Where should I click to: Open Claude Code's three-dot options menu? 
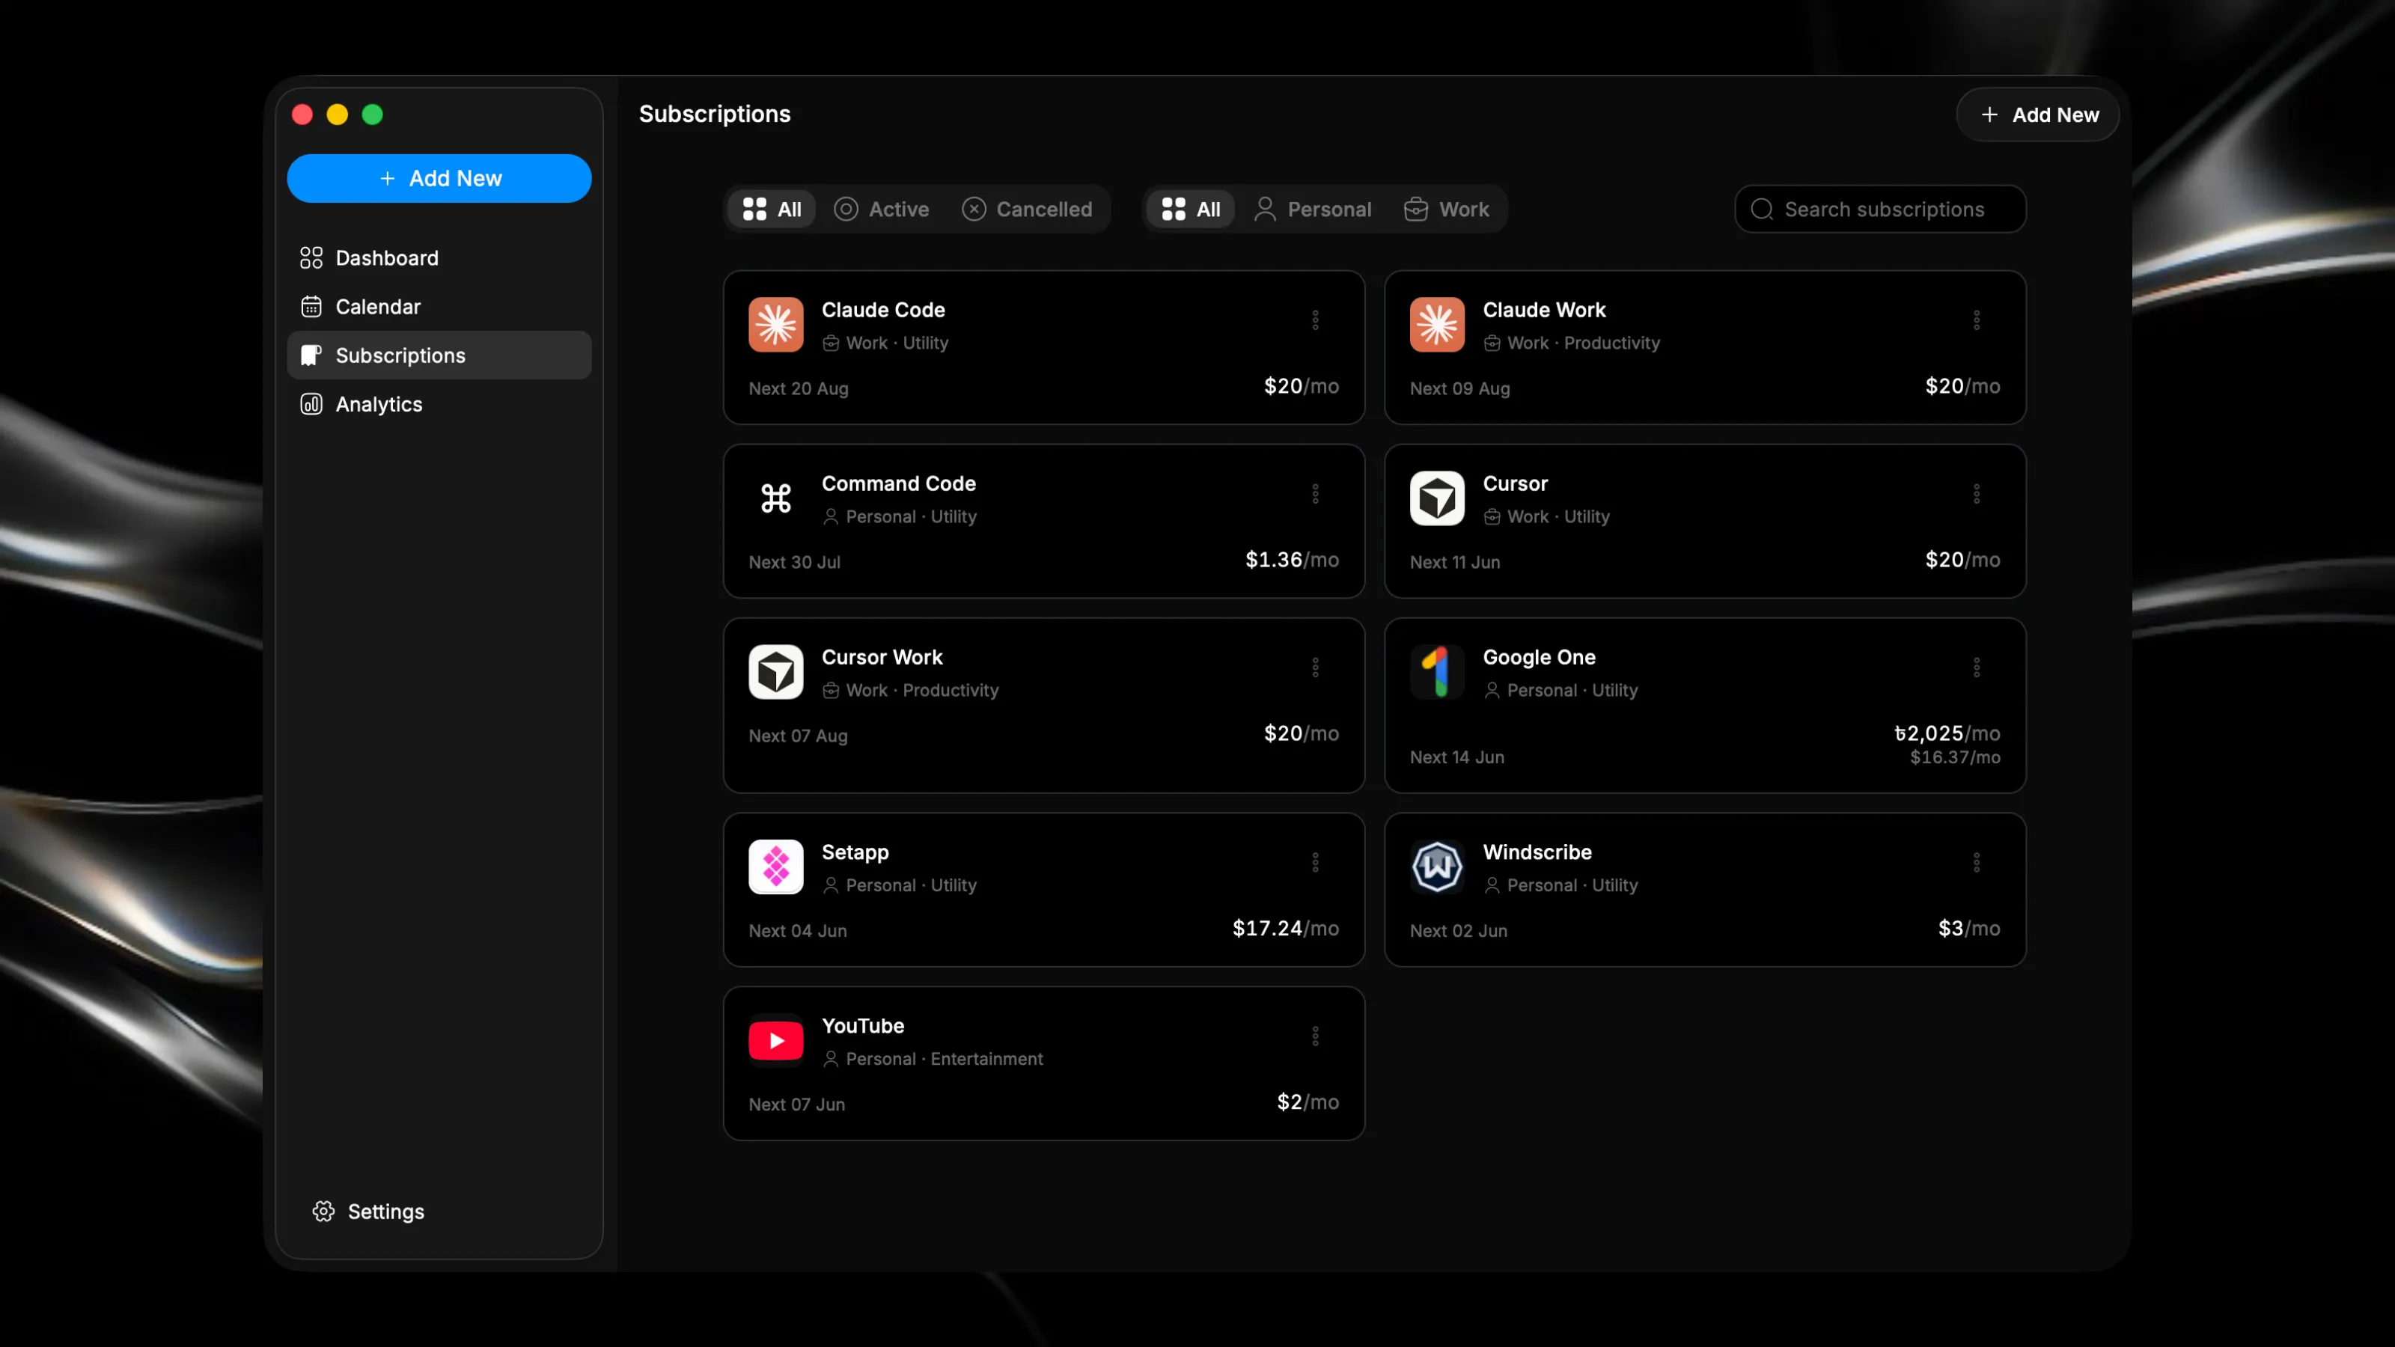coord(1315,321)
